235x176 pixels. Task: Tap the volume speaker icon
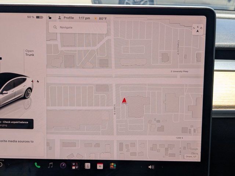pyautogui.click(x=151, y=167)
